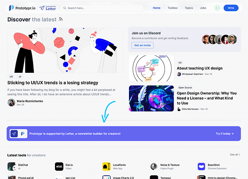Open the About teaching UX design thumbnail

151,68
